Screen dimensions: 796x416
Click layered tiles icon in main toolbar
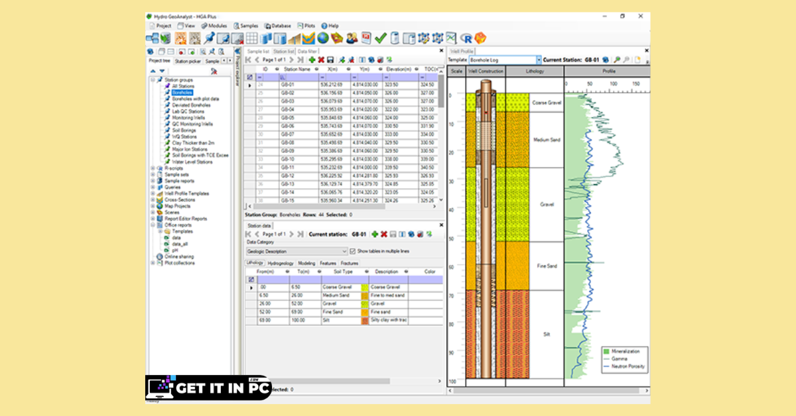[x=337, y=38]
